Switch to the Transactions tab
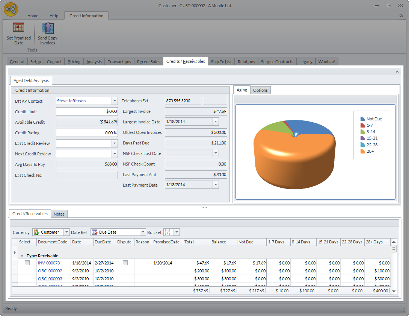This screenshot has width=409, height=316. point(119,62)
